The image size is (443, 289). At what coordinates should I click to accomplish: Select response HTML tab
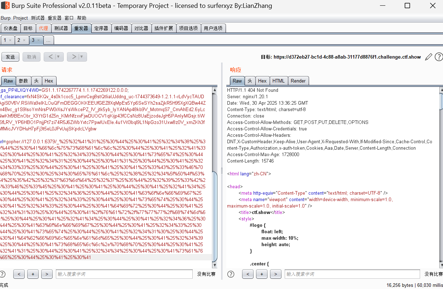click(278, 81)
